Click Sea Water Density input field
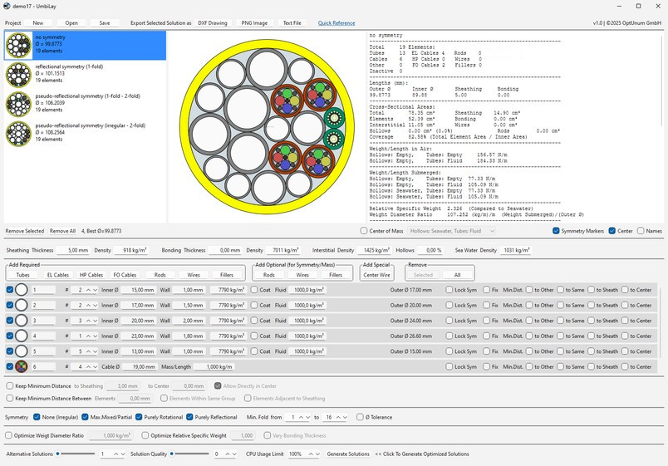Viewport: 668px width, 466px height. (x=515, y=251)
